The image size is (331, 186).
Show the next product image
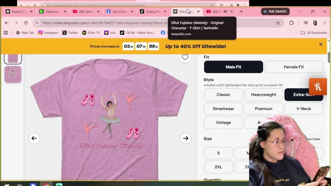[x=186, y=138]
